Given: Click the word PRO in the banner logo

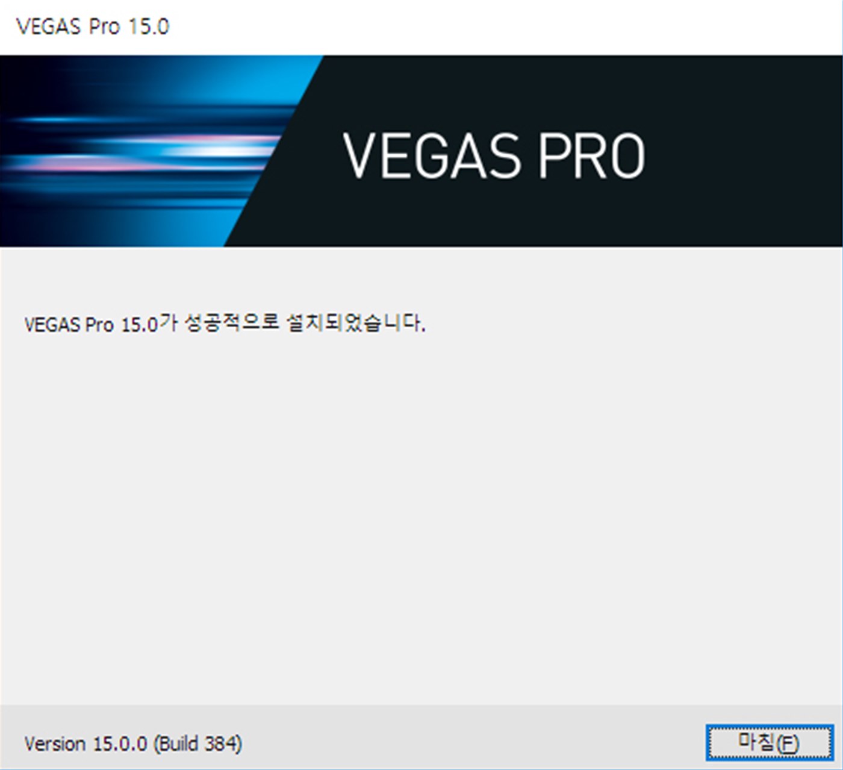Looking at the screenshot, I should click(x=592, y=155).
